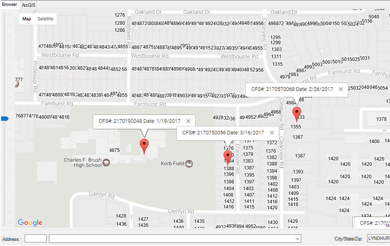
Task: Click house number "1276" on the map
Action: (120, 15)
